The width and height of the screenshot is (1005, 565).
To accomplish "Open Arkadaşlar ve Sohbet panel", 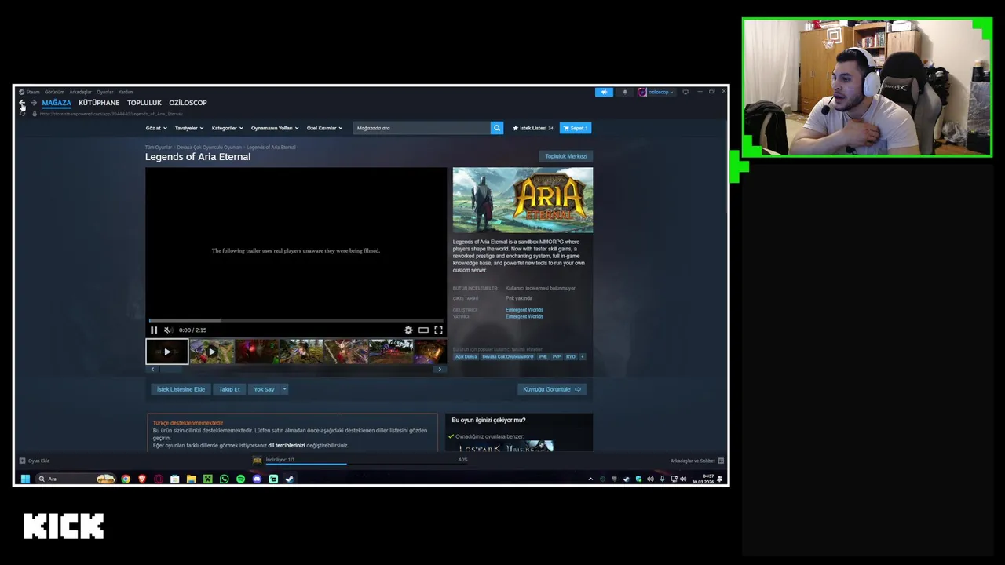I will pos(696,461).
